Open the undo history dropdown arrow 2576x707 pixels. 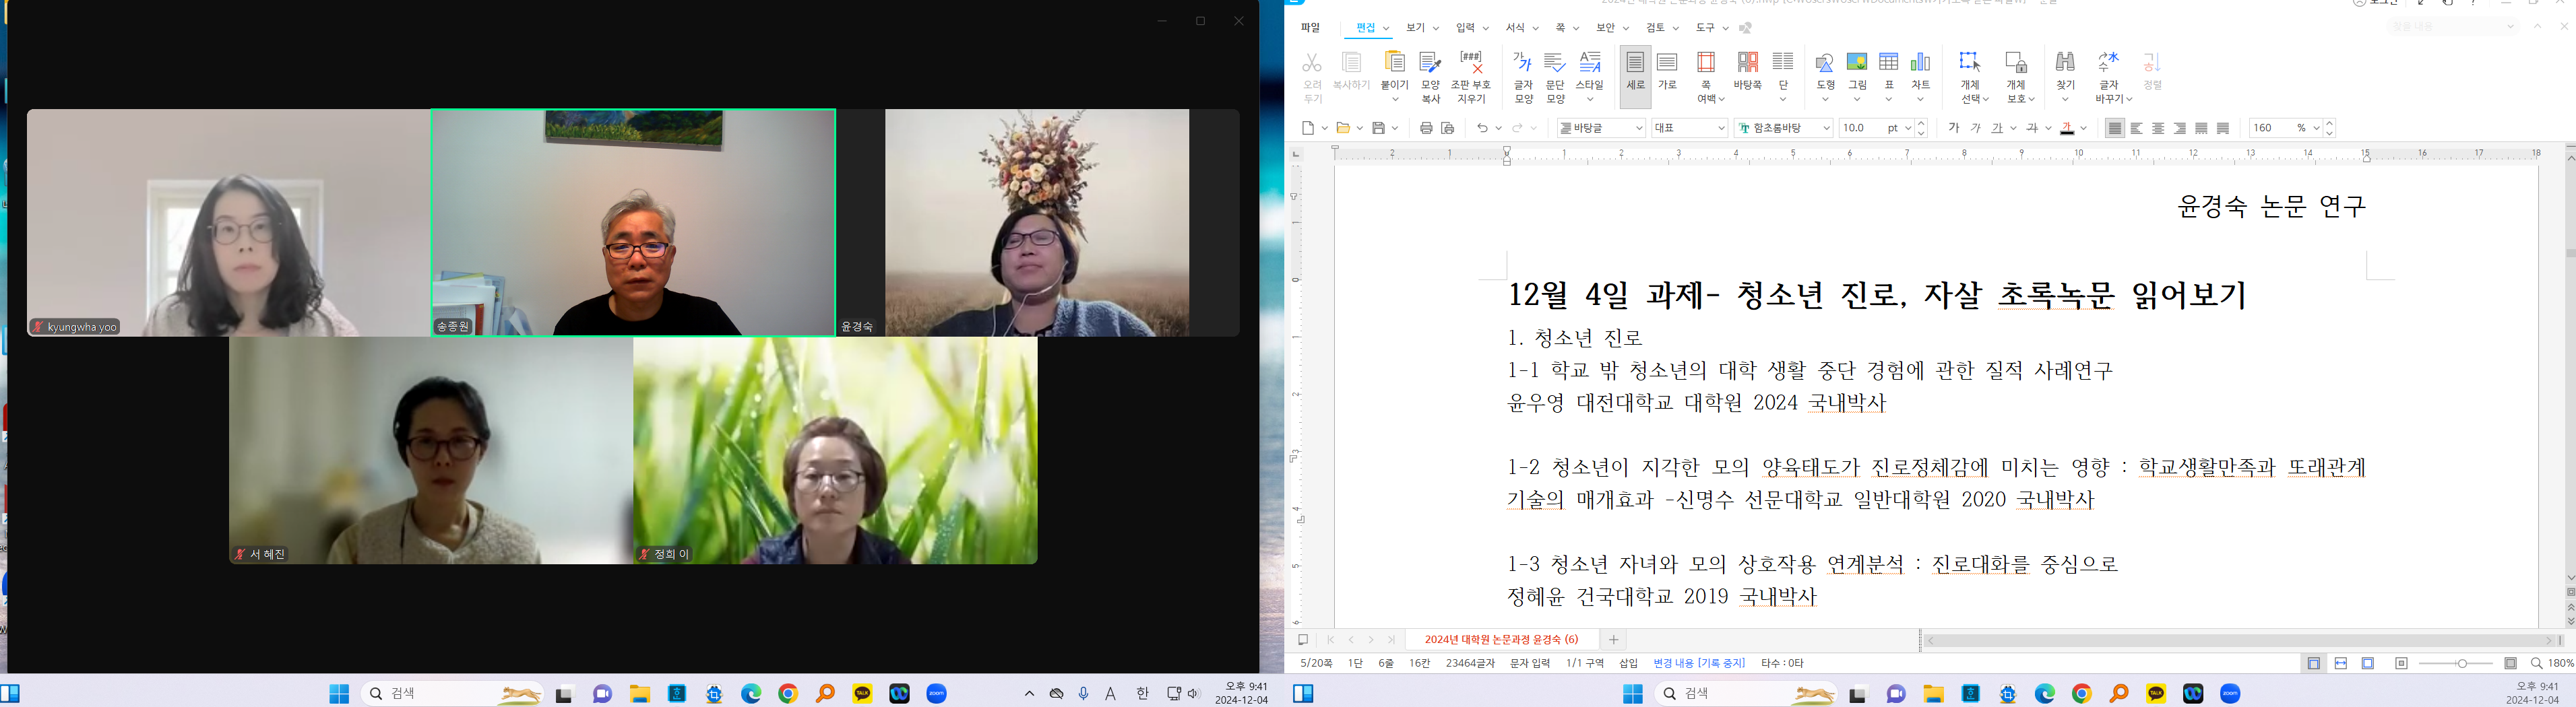(x=1498, y=128)
